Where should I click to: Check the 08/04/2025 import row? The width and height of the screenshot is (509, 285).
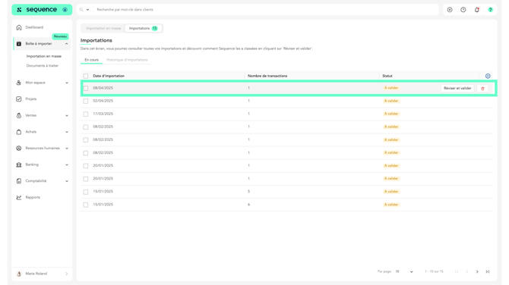coord(86,88)
